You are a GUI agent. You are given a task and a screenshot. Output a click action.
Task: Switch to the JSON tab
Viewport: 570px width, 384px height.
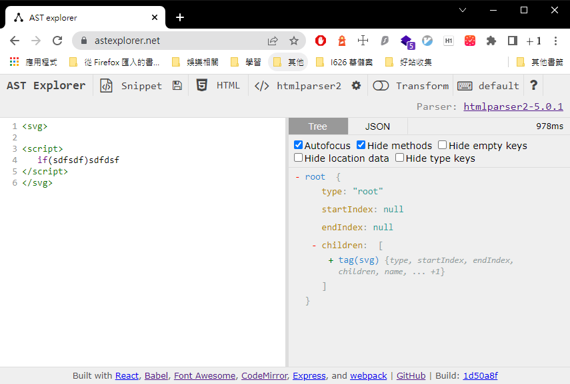coord(377,126)
